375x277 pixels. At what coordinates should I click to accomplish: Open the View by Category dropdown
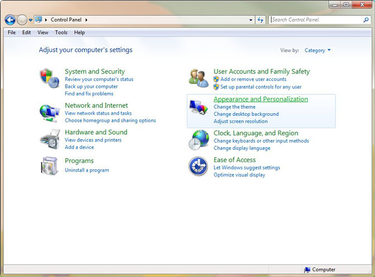(x=318, y=50)
